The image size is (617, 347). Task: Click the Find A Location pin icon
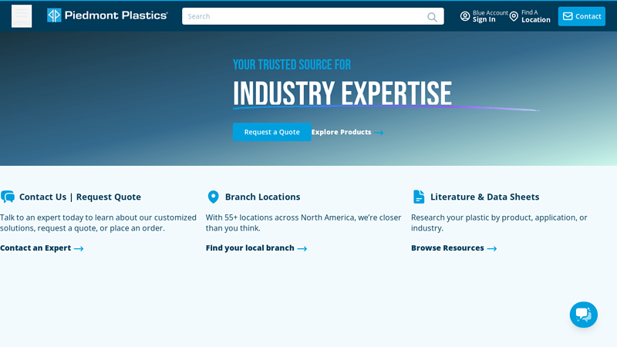(x=514, y=16)
